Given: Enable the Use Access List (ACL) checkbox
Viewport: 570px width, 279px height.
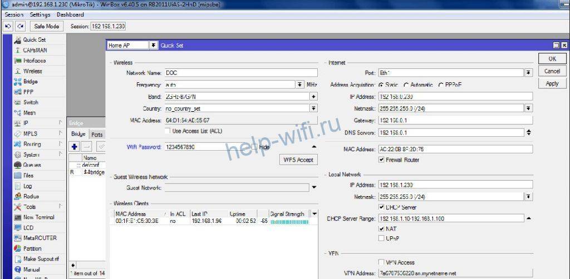Looking at the screenshot, I should (x=168, y=131).
